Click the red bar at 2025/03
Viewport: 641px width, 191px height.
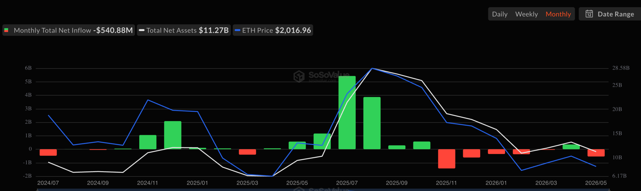(247, 152)
